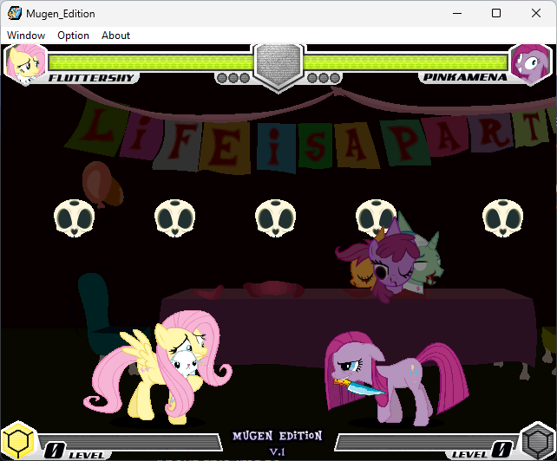Click the Fluttershy character sprite
This screenshot has height=461, width=557.
157,367
